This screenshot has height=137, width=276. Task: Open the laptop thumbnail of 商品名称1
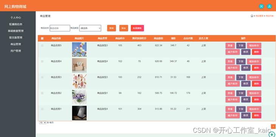click(79, 113)
